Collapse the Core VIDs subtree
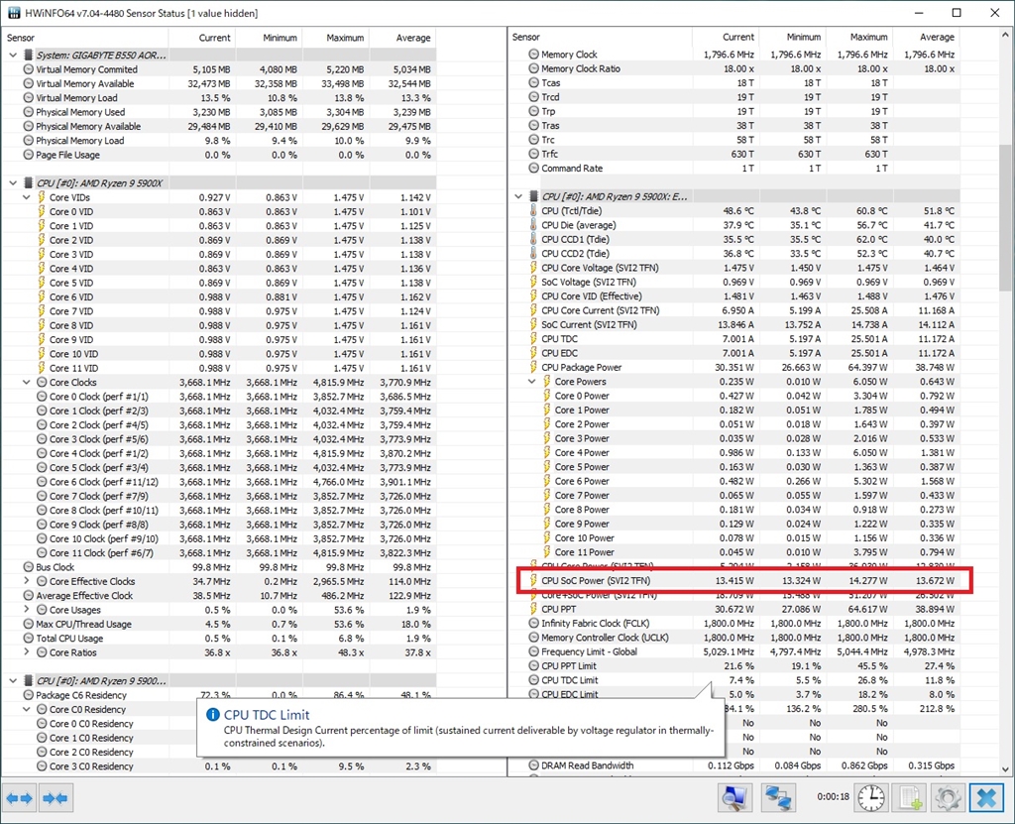 (x=26, y=197)
